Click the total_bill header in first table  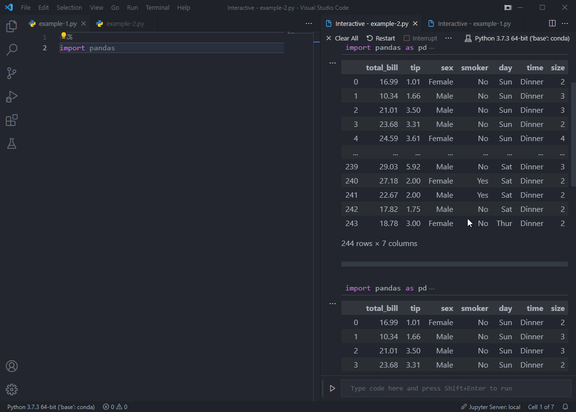click(x=382, y=68)
